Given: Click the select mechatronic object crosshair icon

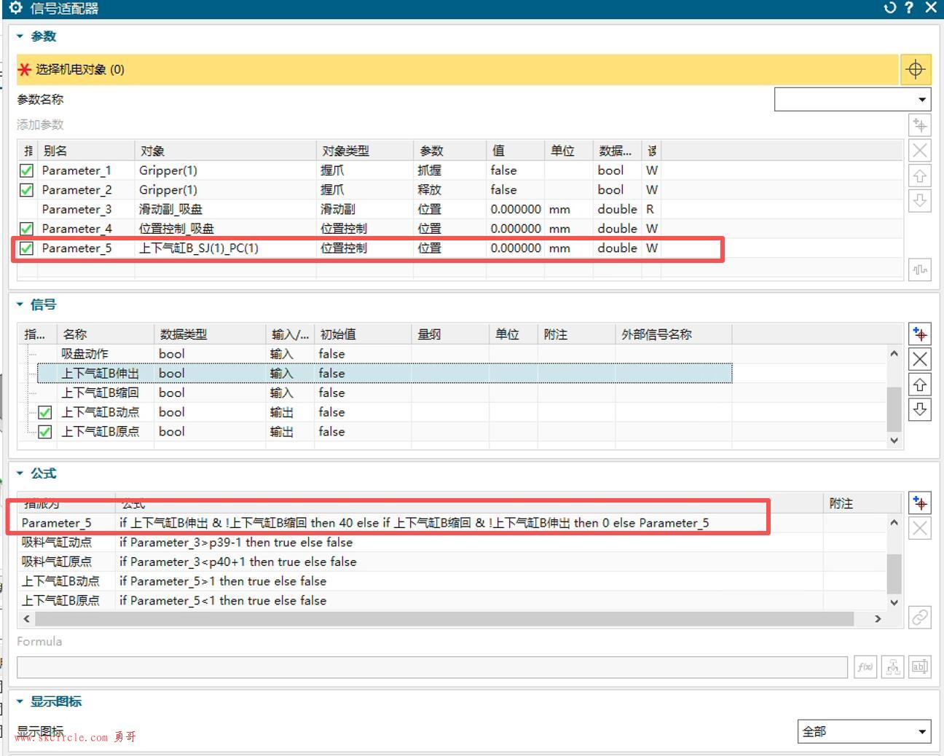Looking at the screenshot, I should click(x=915, y=69).
